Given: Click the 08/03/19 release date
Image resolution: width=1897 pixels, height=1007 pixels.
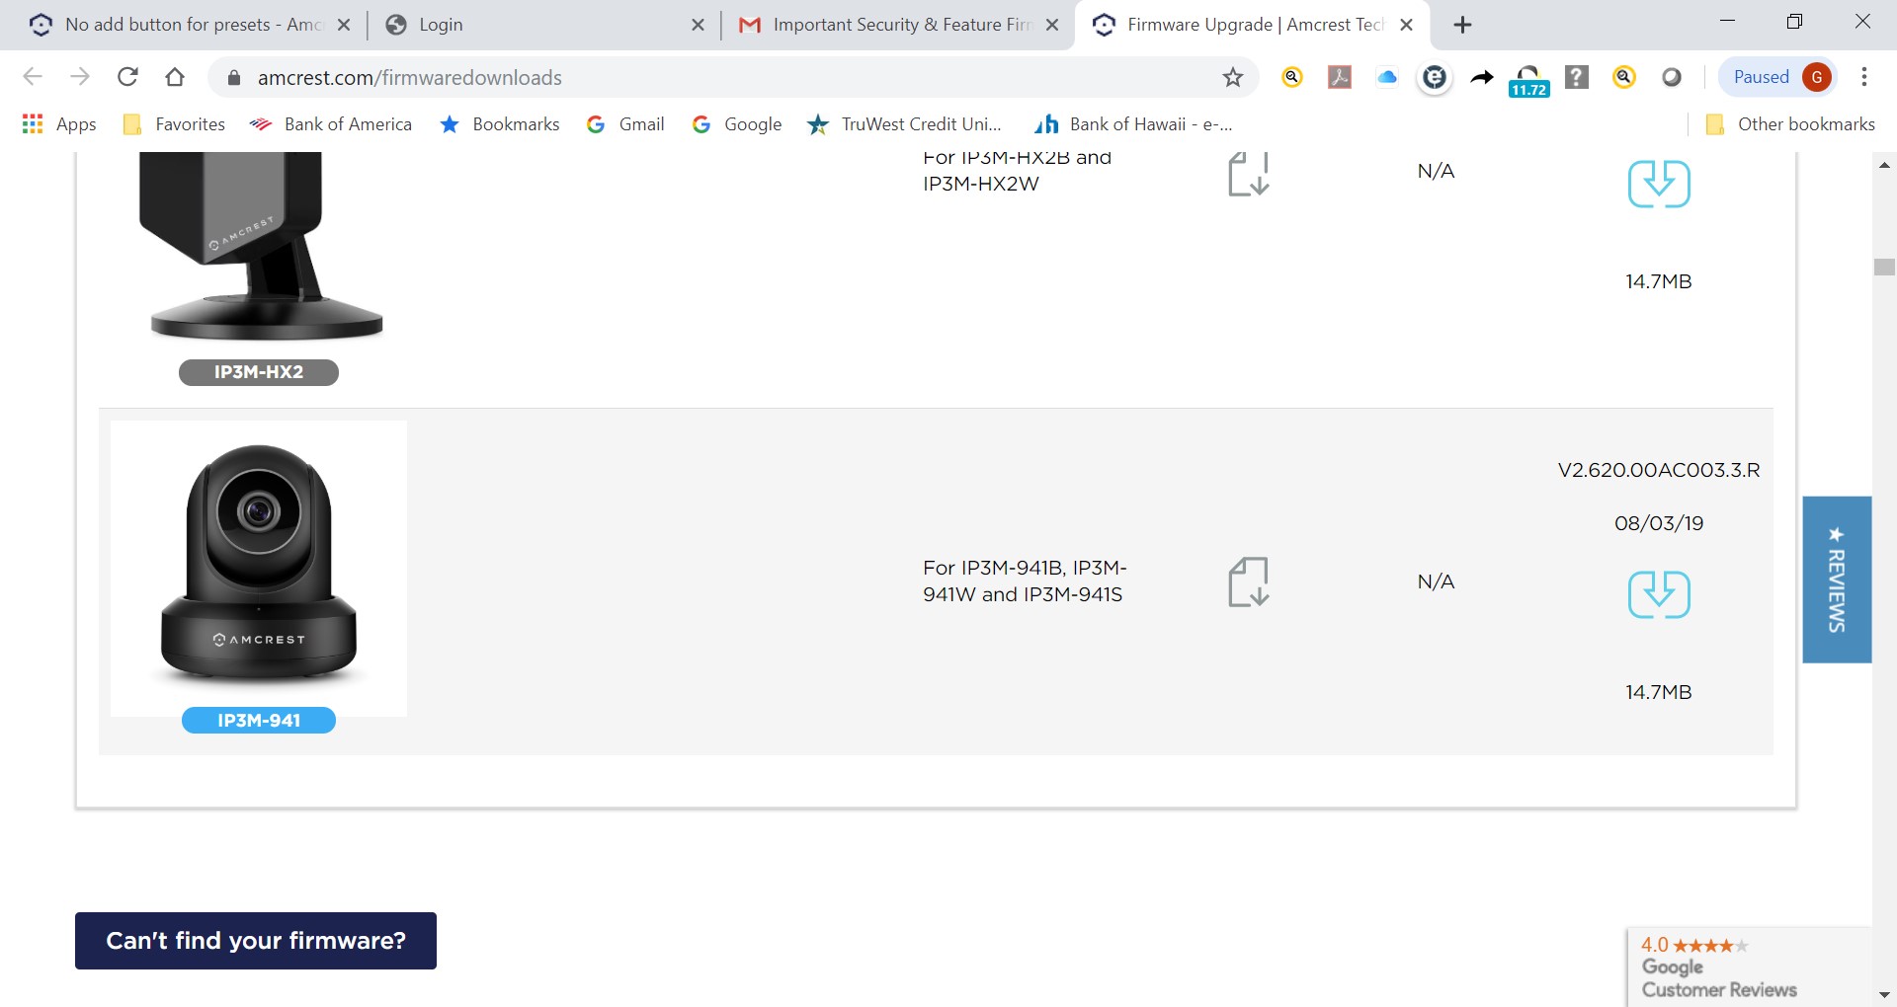Looking at the screenshot, I should (x=1659, y=523).
